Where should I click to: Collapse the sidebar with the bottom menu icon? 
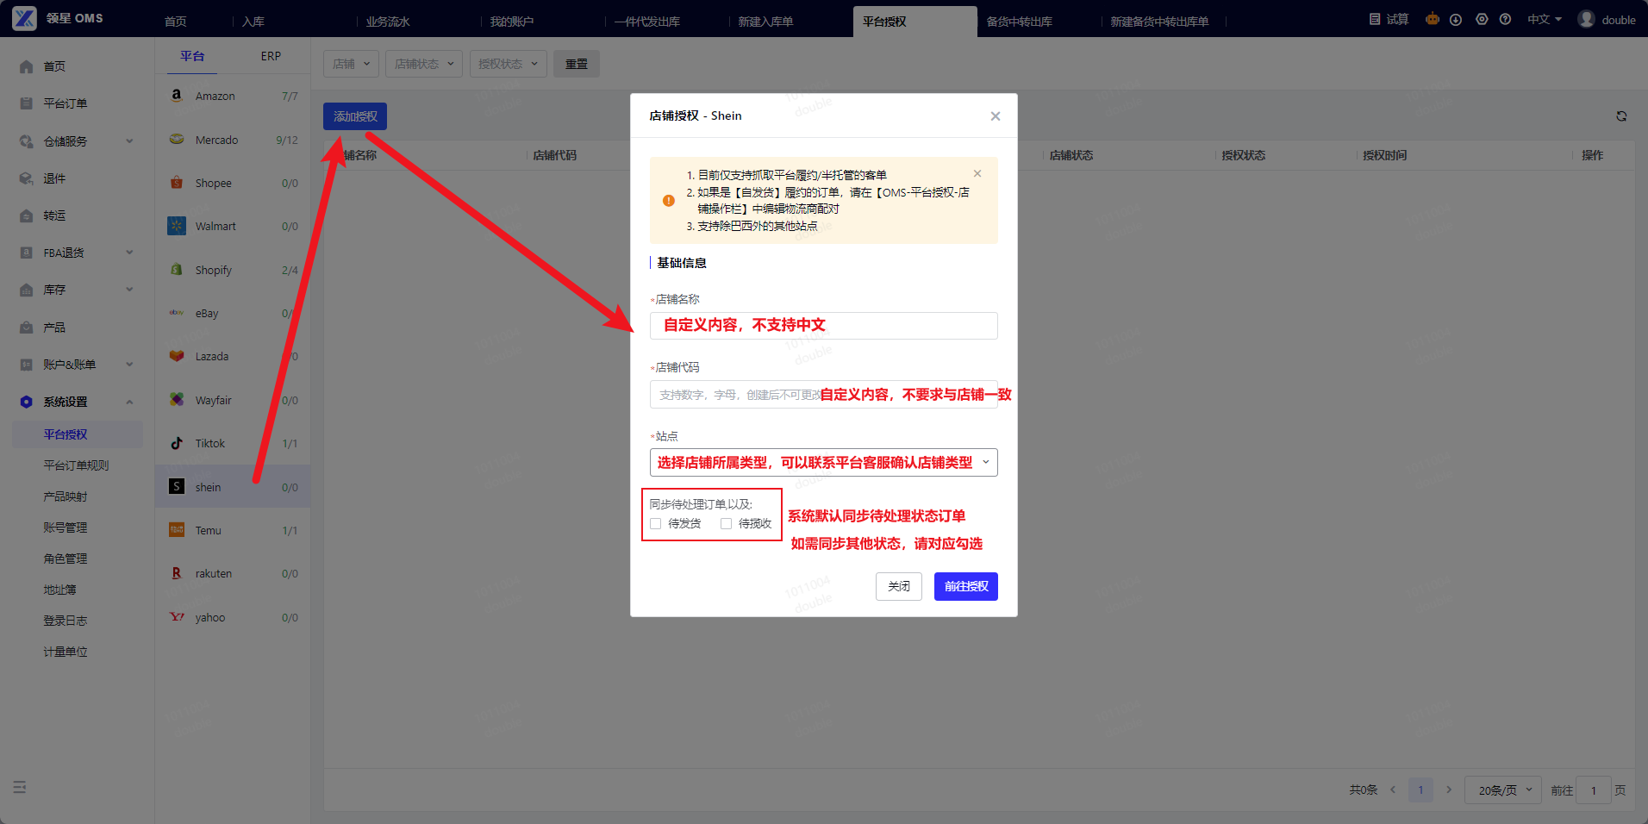click(x=20, y=787)
